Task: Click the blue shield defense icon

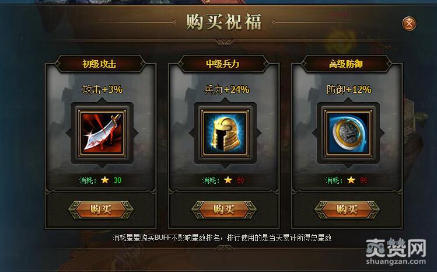Action: 348,133
